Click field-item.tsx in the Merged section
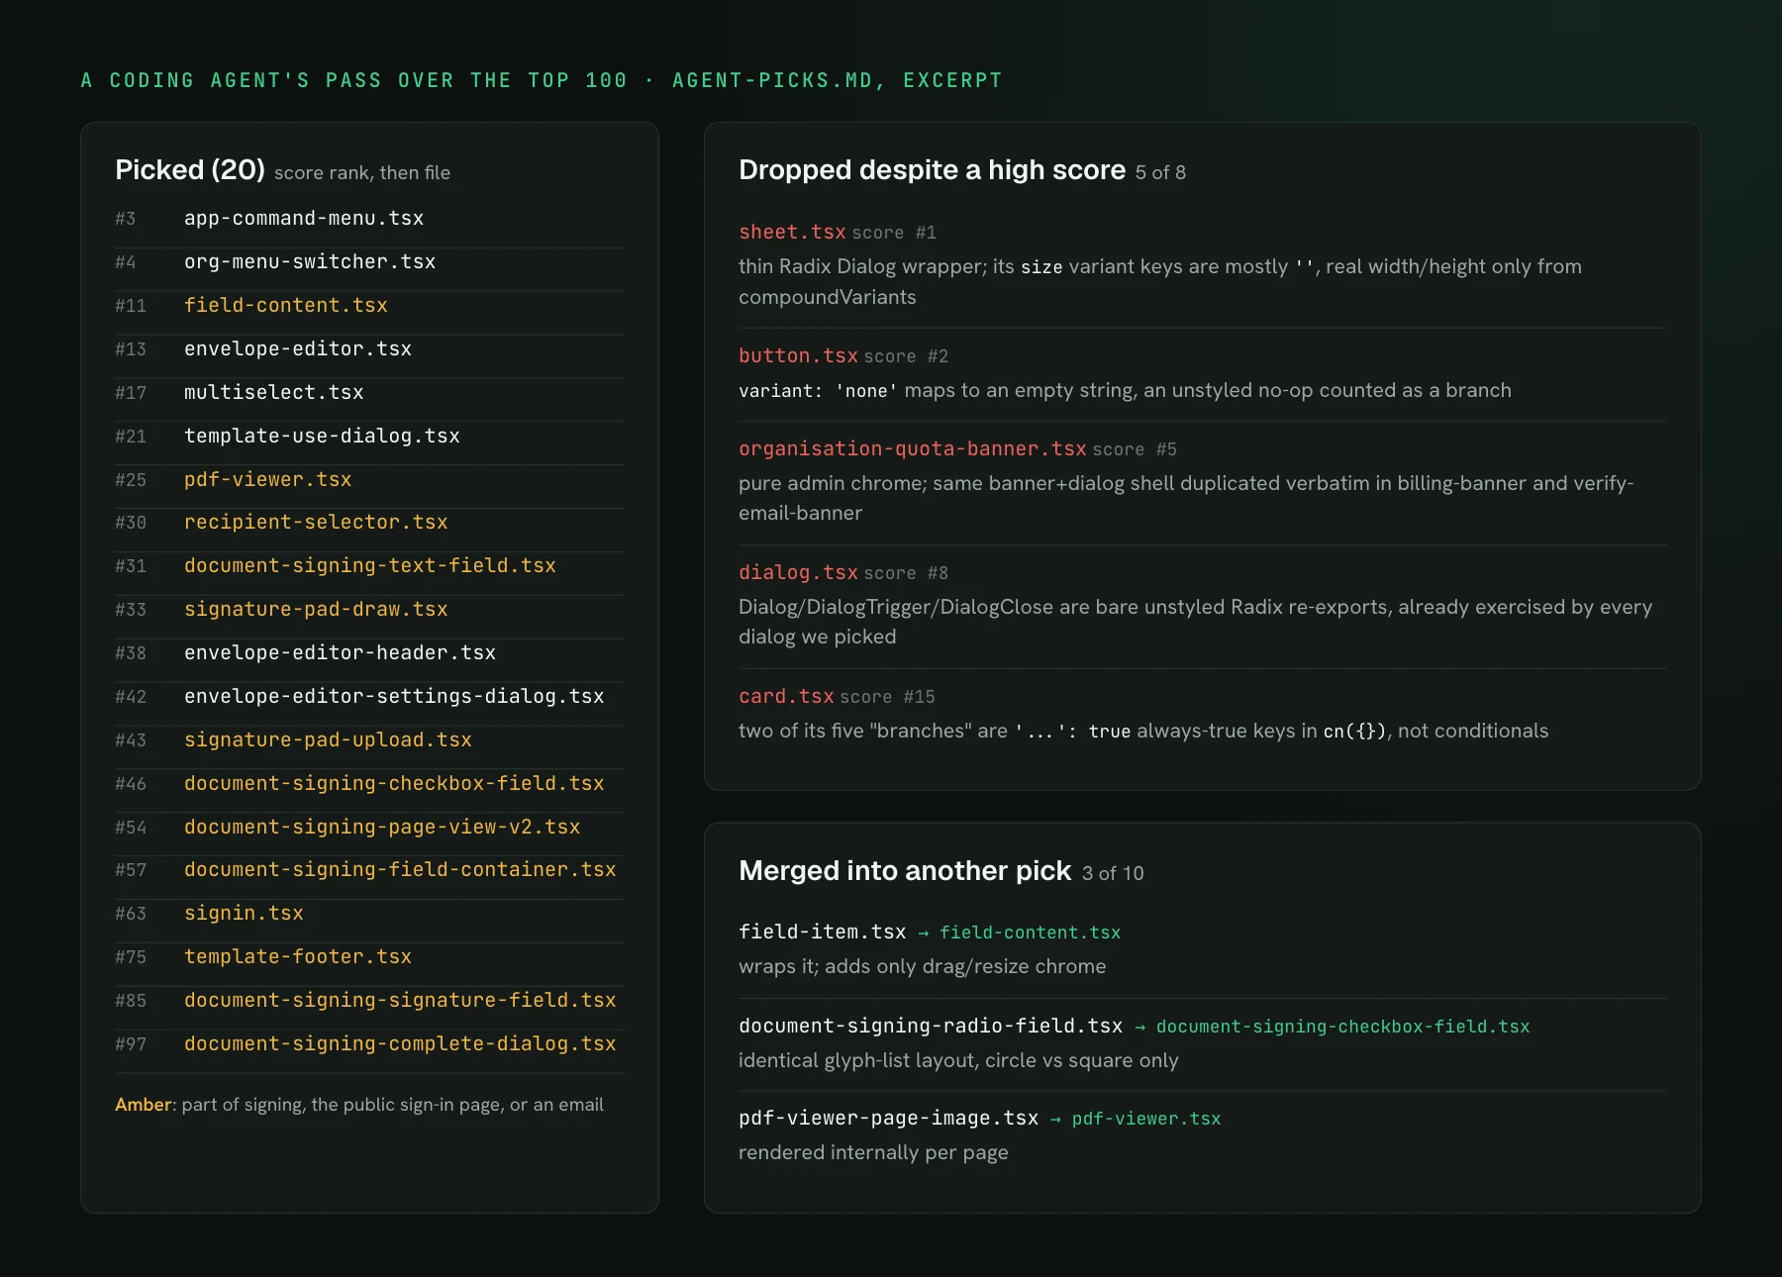This screenshot has width=1782, height=1277. coord(823,933)
